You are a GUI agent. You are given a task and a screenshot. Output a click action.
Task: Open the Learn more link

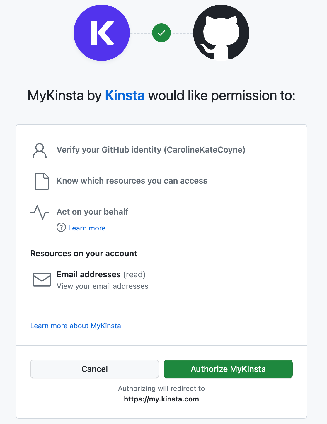point(87,228)
